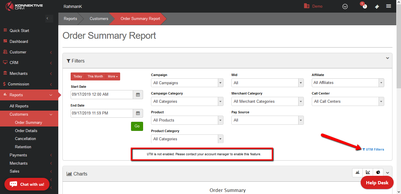The height and width of the screenshot is (194, 401).
Task: Open the UTM Filters link
Action: (373, 149)
